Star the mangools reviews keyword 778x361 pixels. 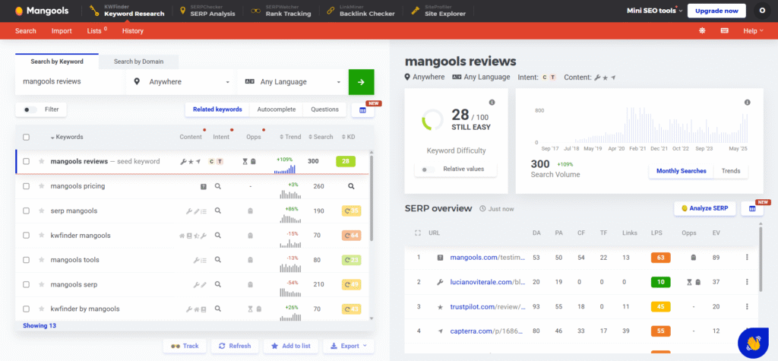pyautogui.click(x=42, y=161)
